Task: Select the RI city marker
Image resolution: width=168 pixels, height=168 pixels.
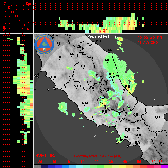Action: (94, 90)
